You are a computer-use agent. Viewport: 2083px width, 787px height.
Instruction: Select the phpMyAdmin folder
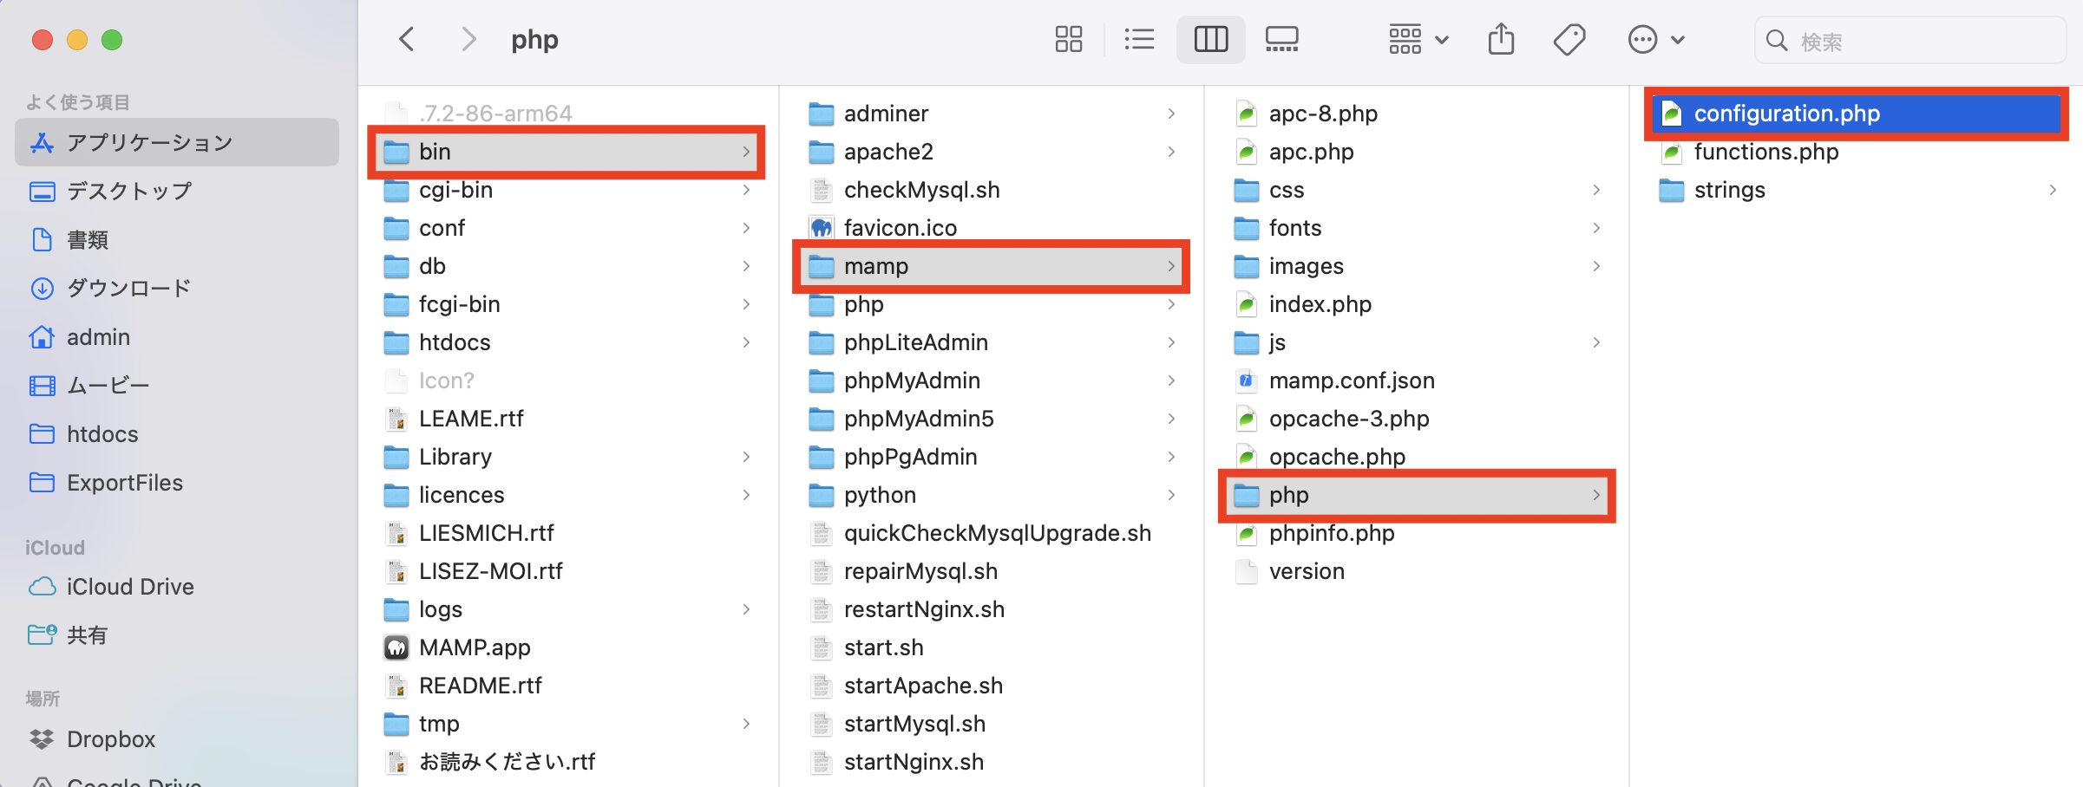point(992,380)
